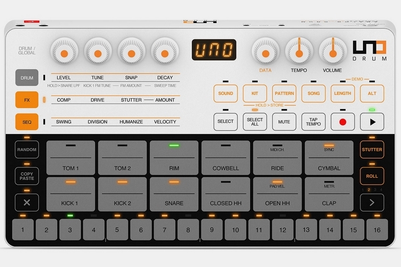Enable the RANDOM button

click(27, 150)
